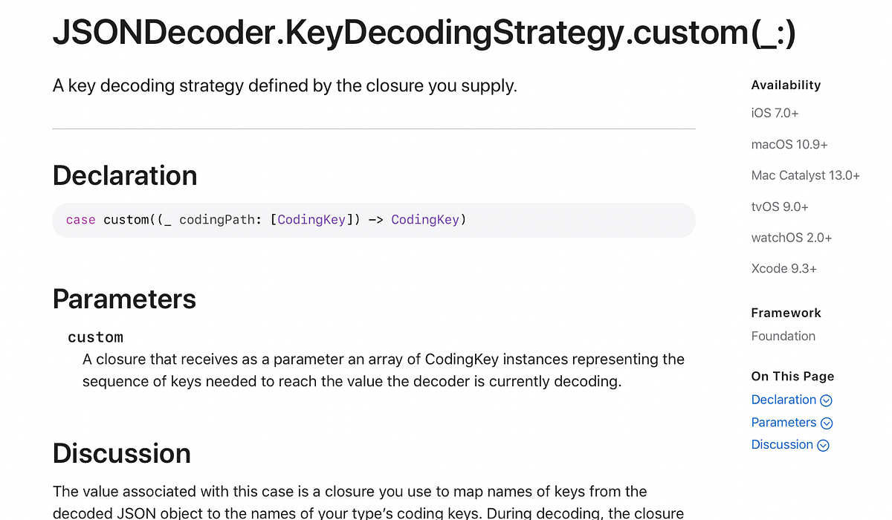Viewport: 892px width, 520px height.
Task: Jump to the Discussion section via sidebar
Action: pos(782,444)
